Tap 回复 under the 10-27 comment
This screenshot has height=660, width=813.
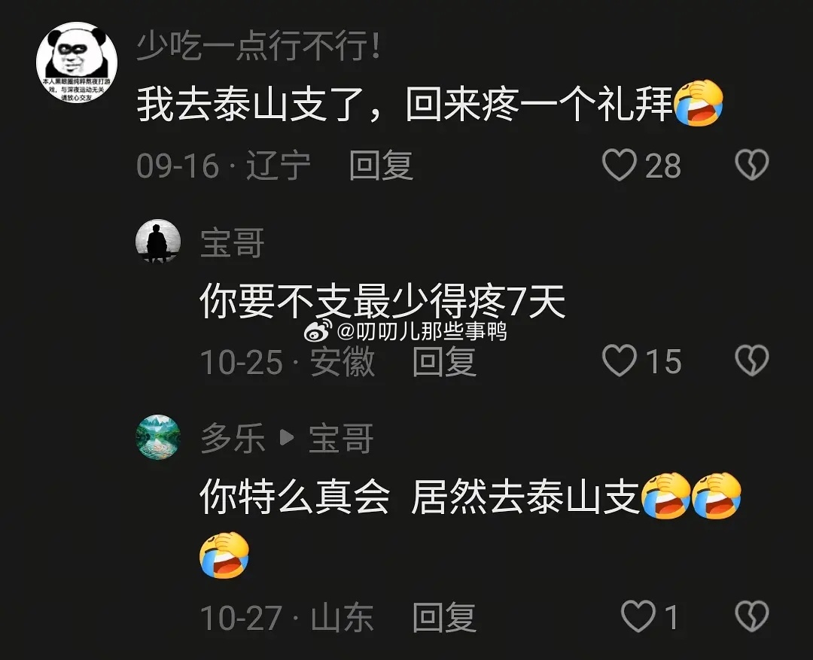pyautogui.click(x=444, y=617)
